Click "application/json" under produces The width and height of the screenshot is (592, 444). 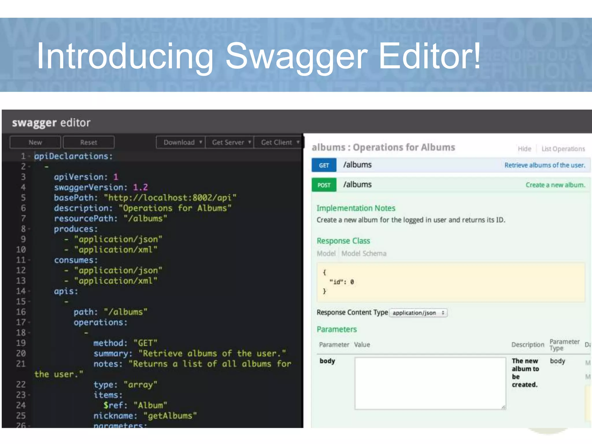pos(118,239)
